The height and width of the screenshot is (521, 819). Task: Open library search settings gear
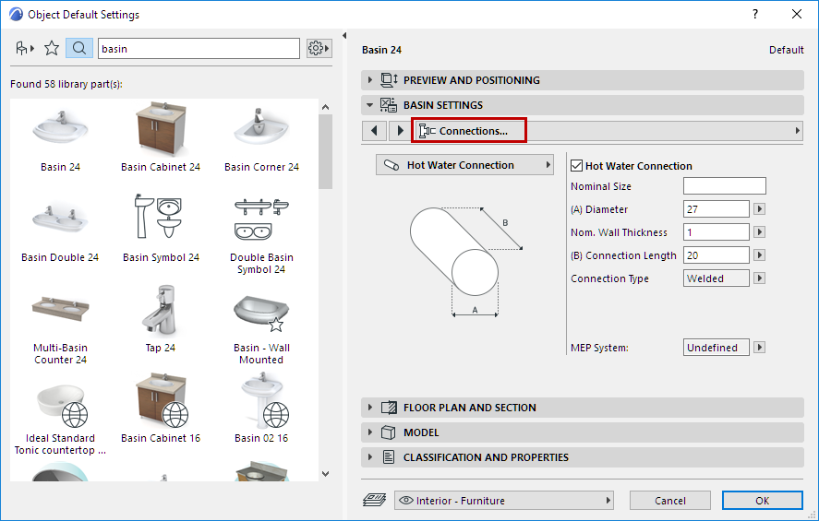(319, 49)
